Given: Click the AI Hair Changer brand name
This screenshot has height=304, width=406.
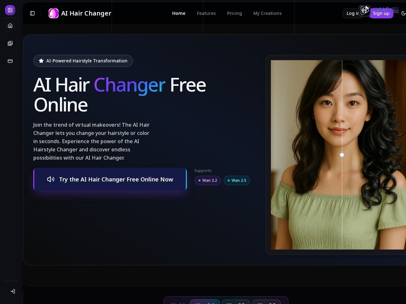Looking at the screenshot, I should pos(86,13).
